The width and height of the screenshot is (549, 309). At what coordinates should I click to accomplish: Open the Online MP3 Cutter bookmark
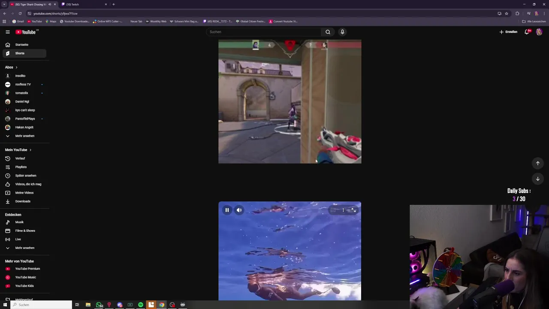(x=108, y=21)
